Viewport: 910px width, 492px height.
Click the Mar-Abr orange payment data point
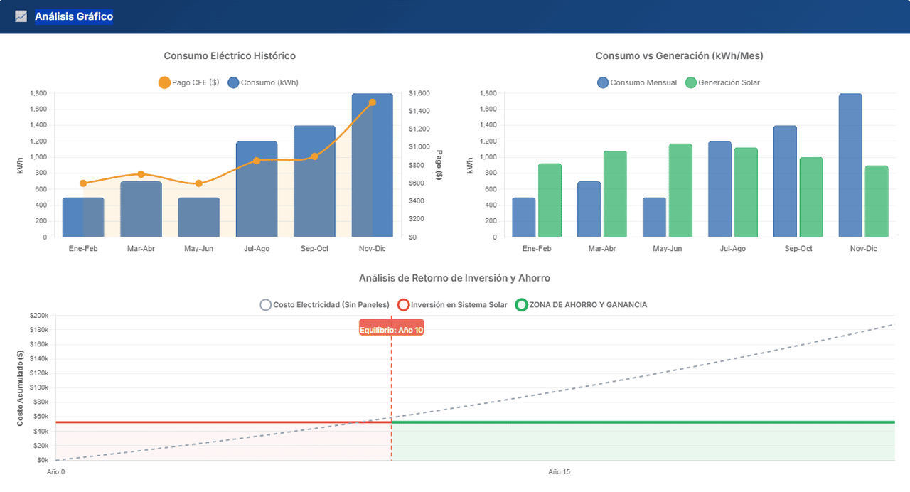141,174
